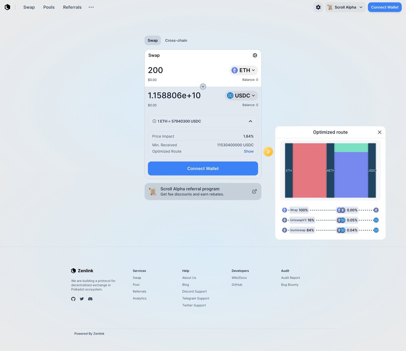Open Discord Support footer link
This screenshot has height=351, width=406.
[x=194, y=291]
